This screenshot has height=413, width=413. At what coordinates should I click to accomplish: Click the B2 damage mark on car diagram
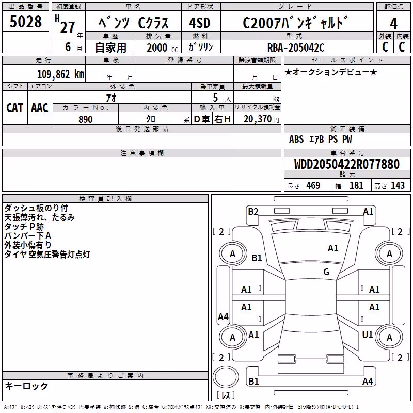[253, 212]
